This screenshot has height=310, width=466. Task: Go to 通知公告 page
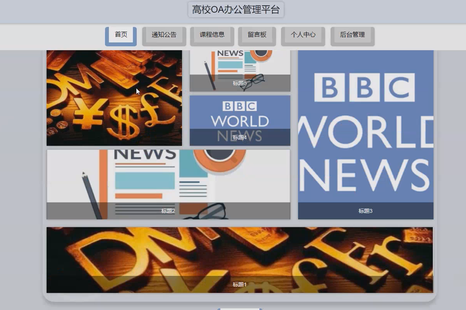(164, 36)
